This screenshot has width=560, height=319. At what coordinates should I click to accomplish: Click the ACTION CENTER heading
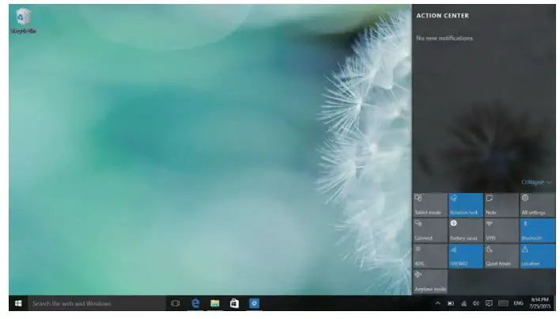coord(442,16)
